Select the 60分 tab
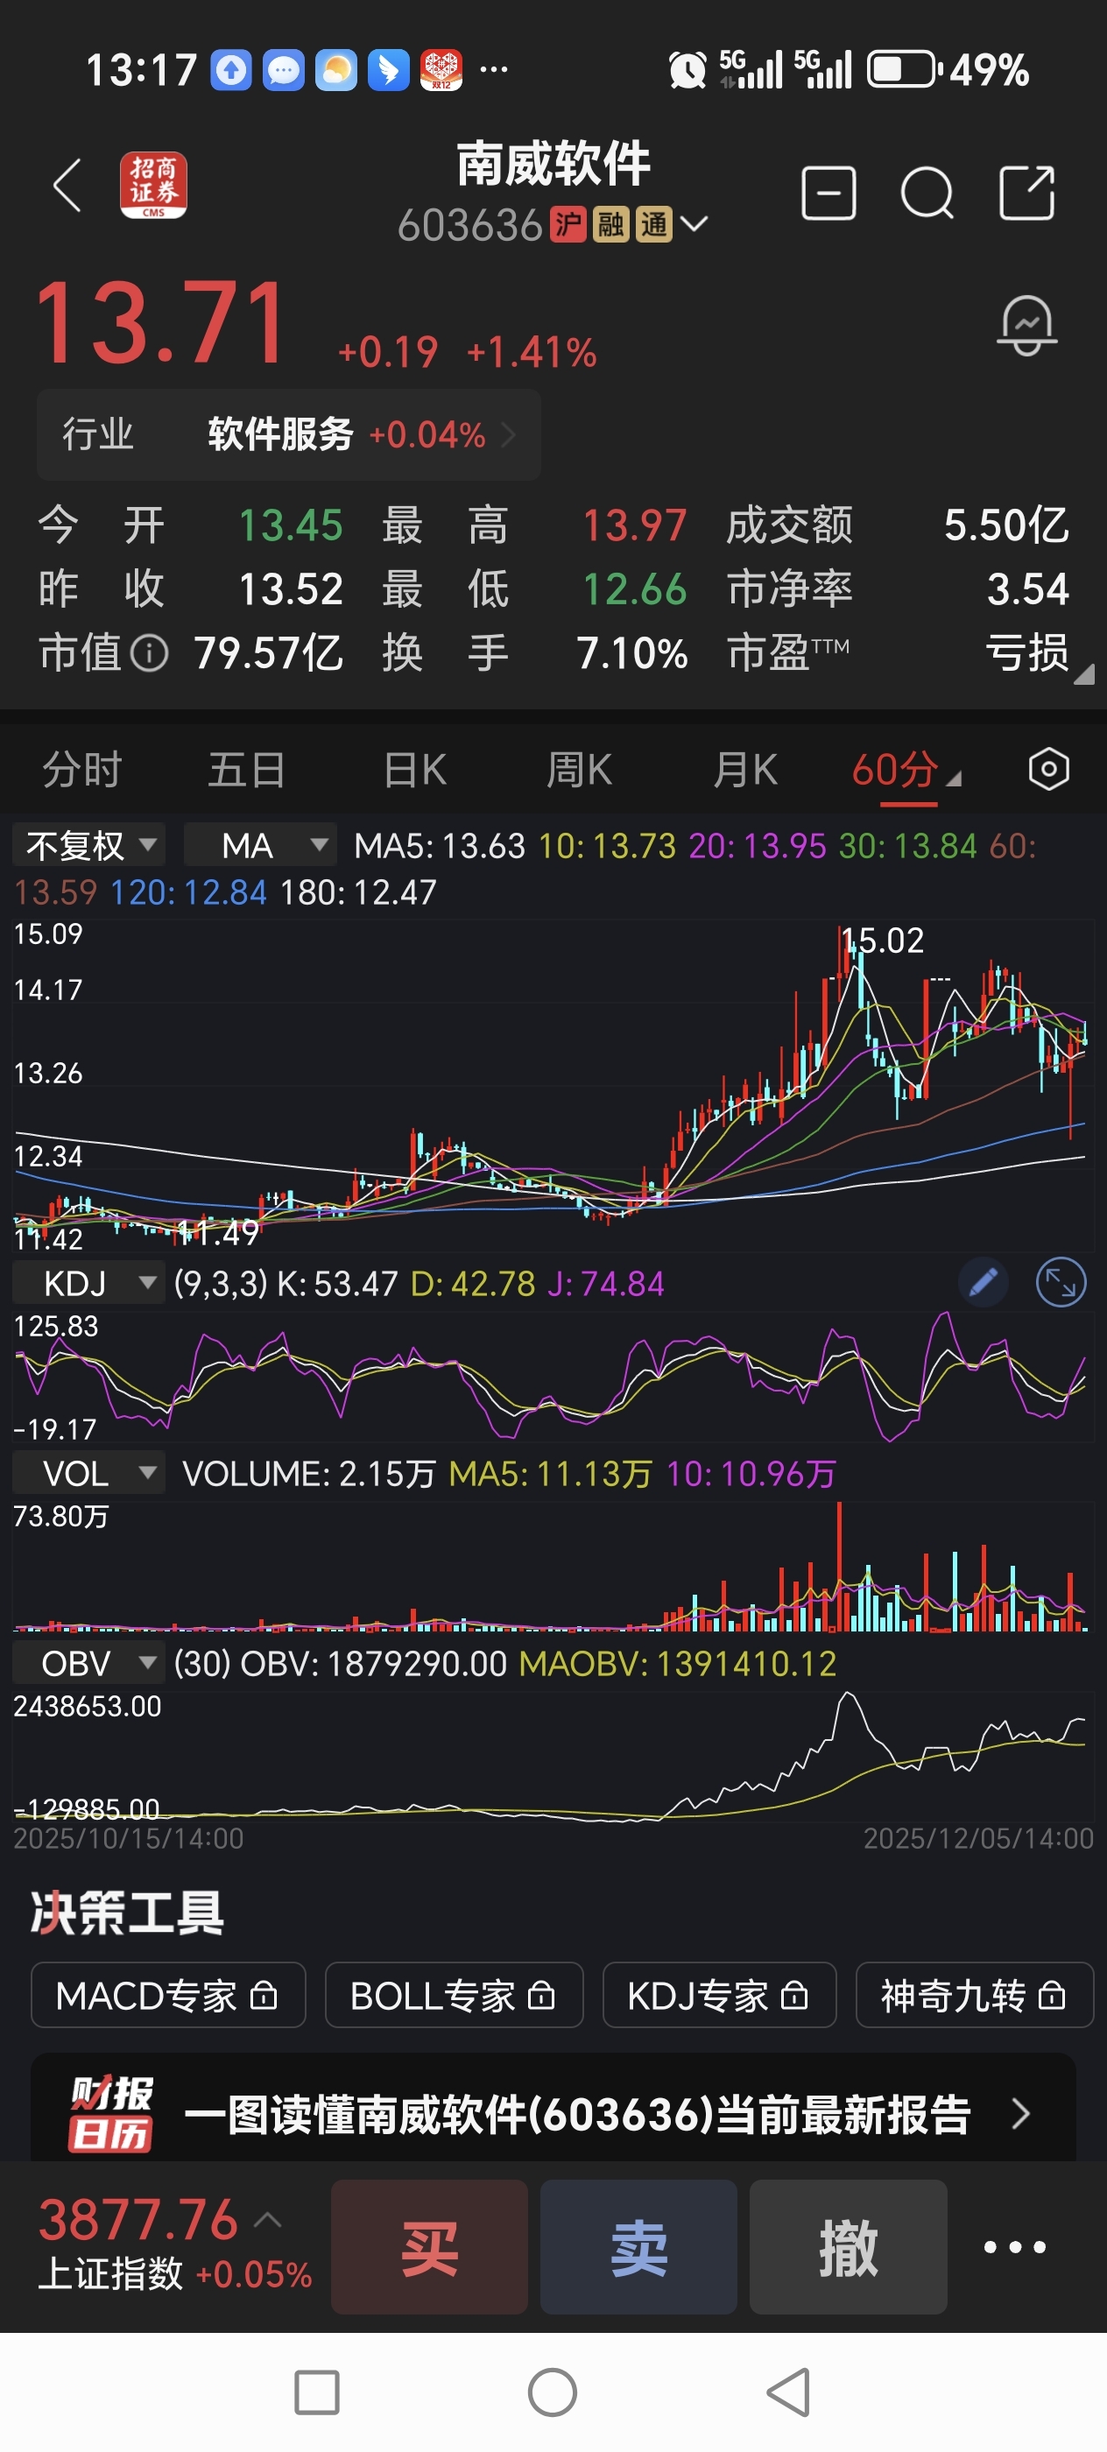Image resolution: width=1107 pixels, height=2452 pixels. [x=906, y=769]
